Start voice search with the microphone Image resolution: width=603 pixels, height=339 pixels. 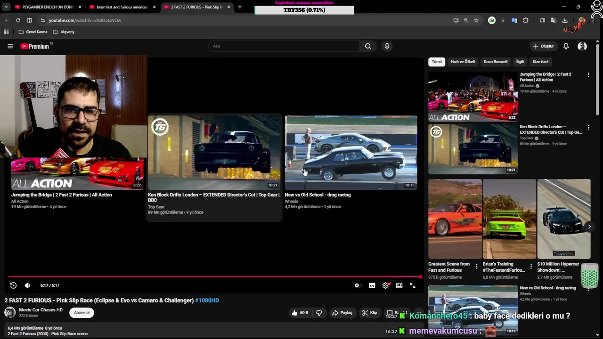(387, 46)
